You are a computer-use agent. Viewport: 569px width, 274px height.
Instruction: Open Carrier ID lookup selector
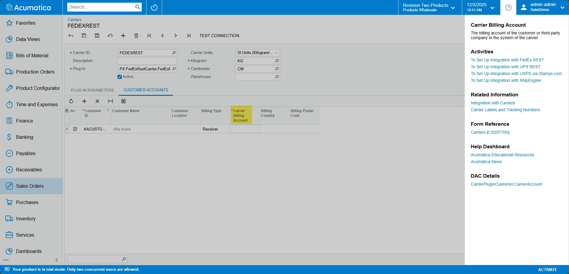174,53
